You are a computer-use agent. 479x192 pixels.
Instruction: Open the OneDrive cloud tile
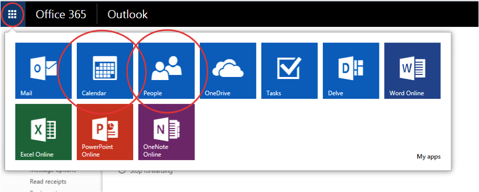point(228,70)
